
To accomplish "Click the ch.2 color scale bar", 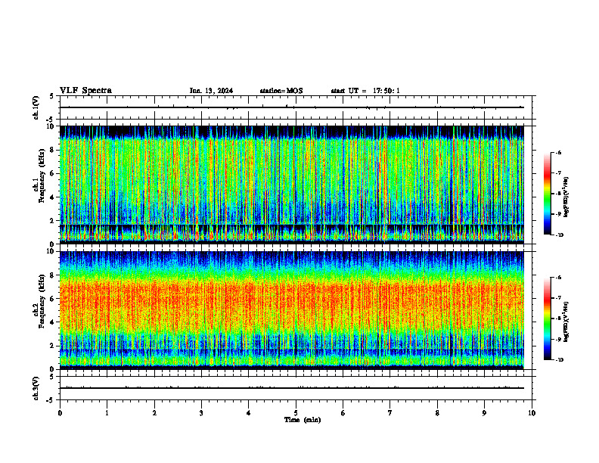I will (x=548, y=319).
